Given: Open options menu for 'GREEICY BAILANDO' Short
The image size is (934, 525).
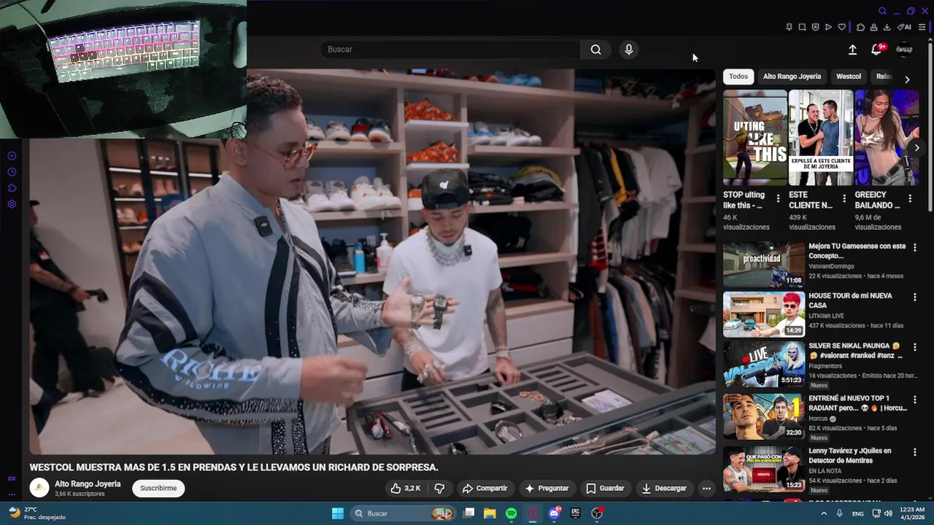Looking at the screenshot, I should pos(910,198).
